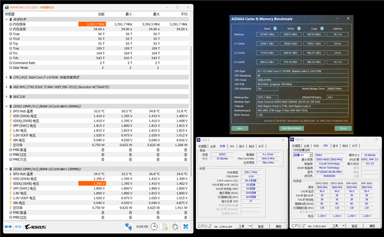Open the network computers icon in HWiNFO toolbar
This screenshot has height=237, width=384.
tap(128, 226)
